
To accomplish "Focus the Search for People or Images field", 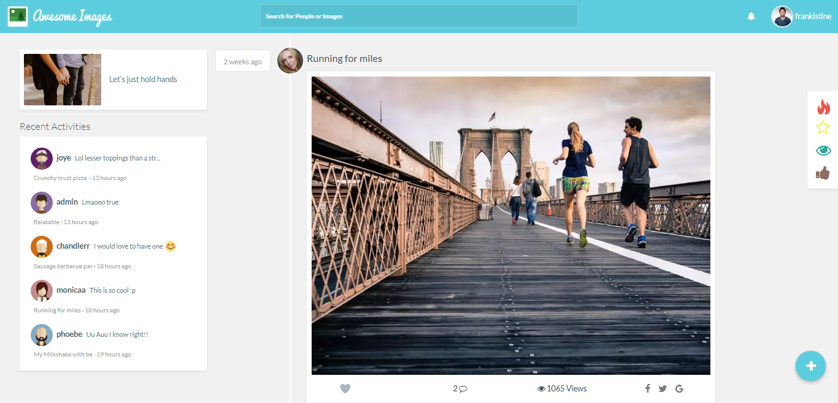I will (x=418, y=17).
